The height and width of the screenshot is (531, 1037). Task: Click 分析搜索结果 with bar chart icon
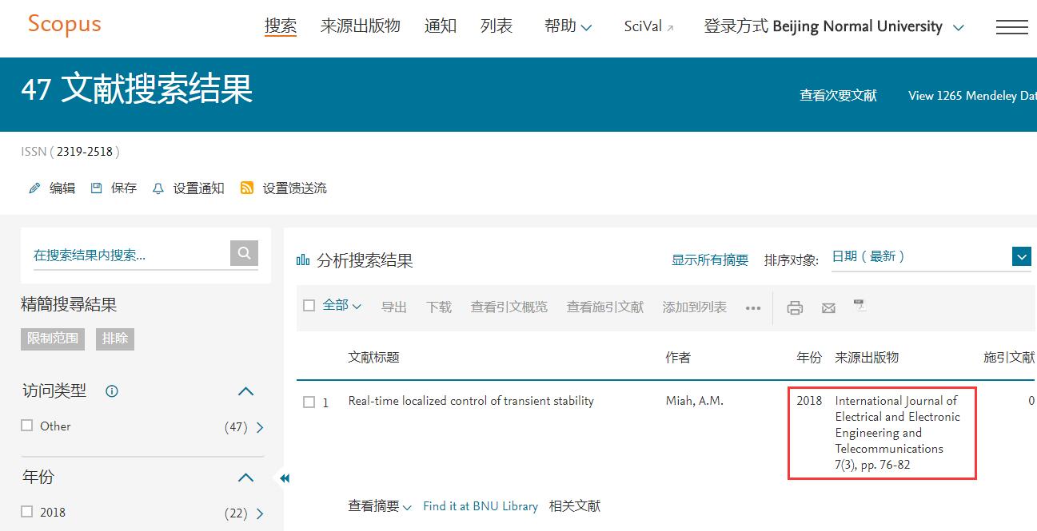point(355,260)
